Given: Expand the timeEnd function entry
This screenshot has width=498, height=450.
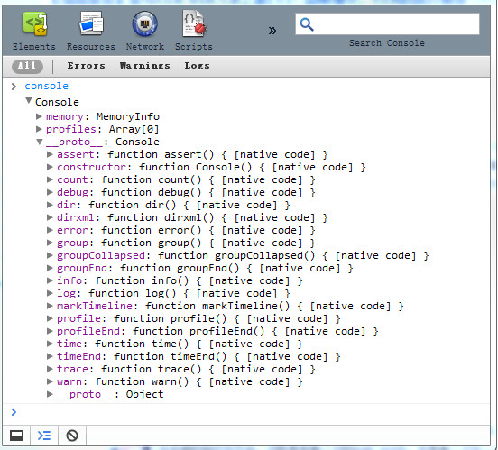Looking at the screenshot, I should [50, 356].
